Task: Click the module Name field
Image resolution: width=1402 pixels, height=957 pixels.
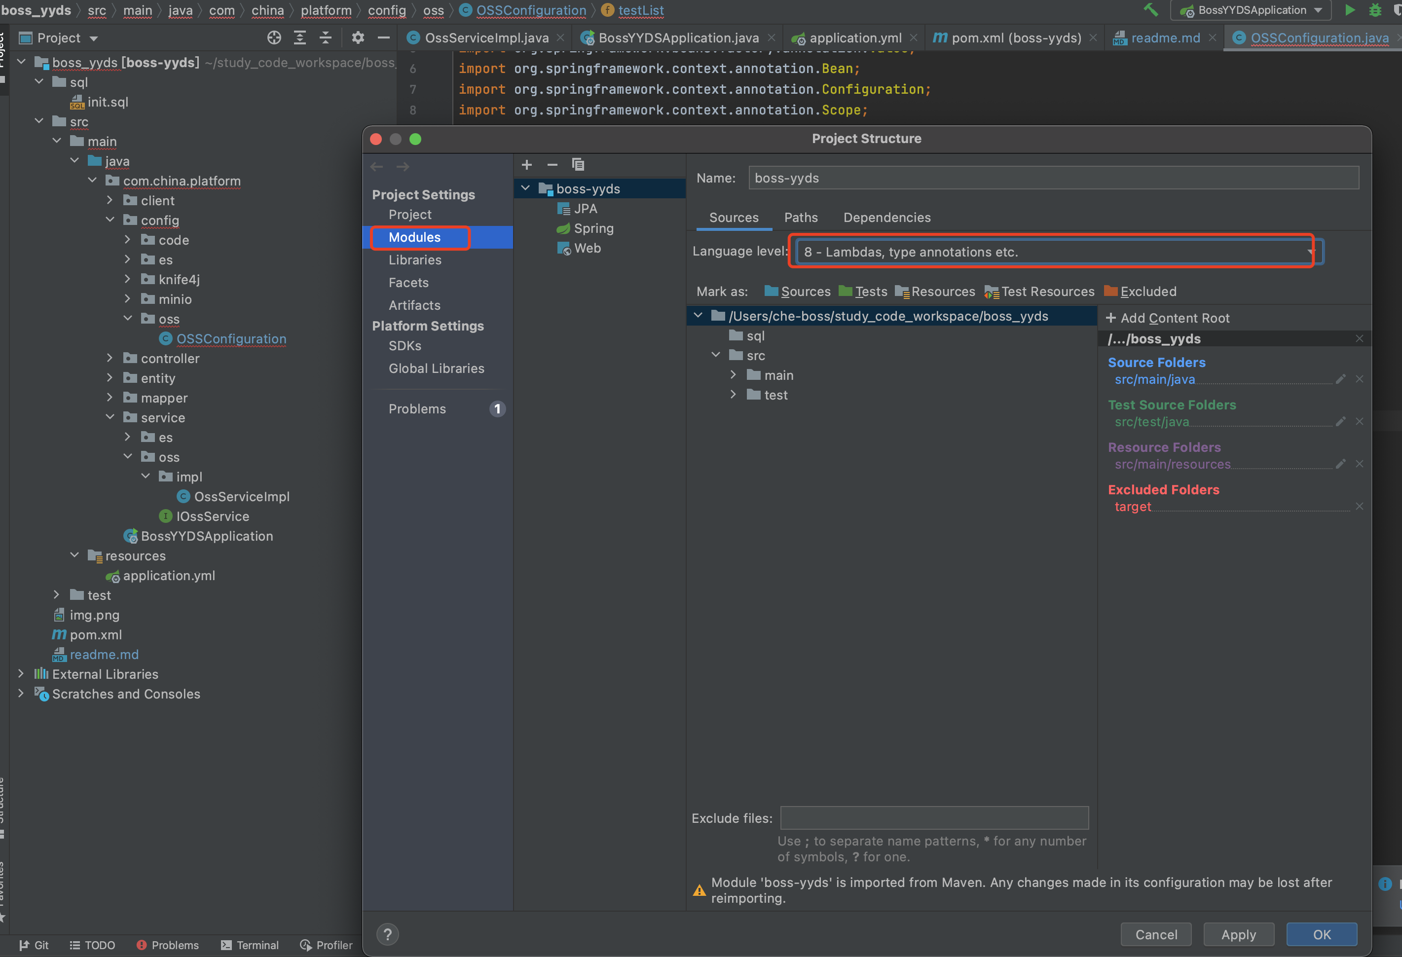Action: tap(1053, 178)
